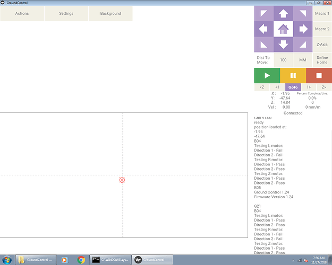
Task: Start the cut with green play button
Action: click(x=267, y=75)
